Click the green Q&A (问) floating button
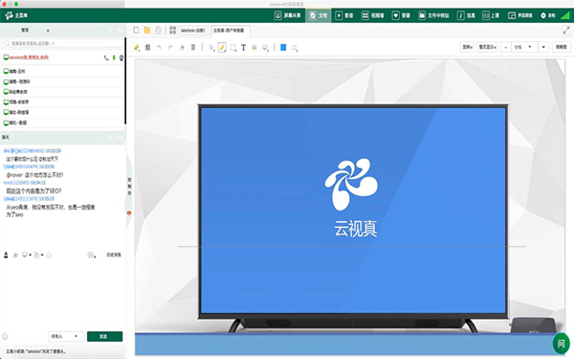Image resolution: width=574 pixels, height=359 pixels. (561, 344)
